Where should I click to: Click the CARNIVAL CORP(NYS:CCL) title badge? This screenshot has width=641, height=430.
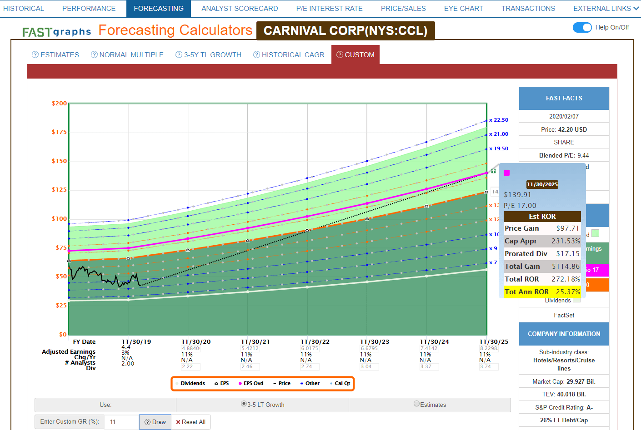(346, 31)
